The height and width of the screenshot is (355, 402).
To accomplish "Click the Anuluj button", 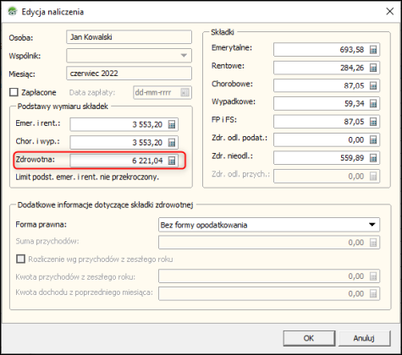I will [x=364, y=338].
